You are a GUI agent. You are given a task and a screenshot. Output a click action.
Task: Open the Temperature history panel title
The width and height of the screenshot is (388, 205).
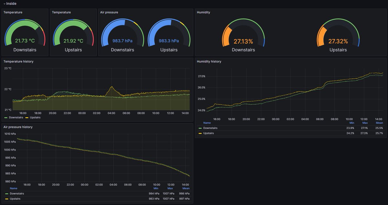point(18,61)
